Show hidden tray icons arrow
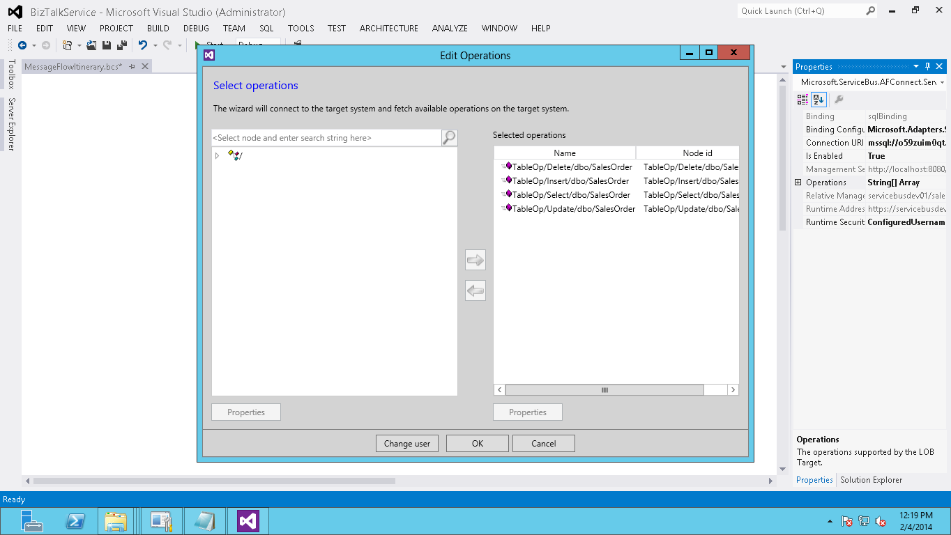The height and width of the screenshot is (535, 951). point(830,521)
